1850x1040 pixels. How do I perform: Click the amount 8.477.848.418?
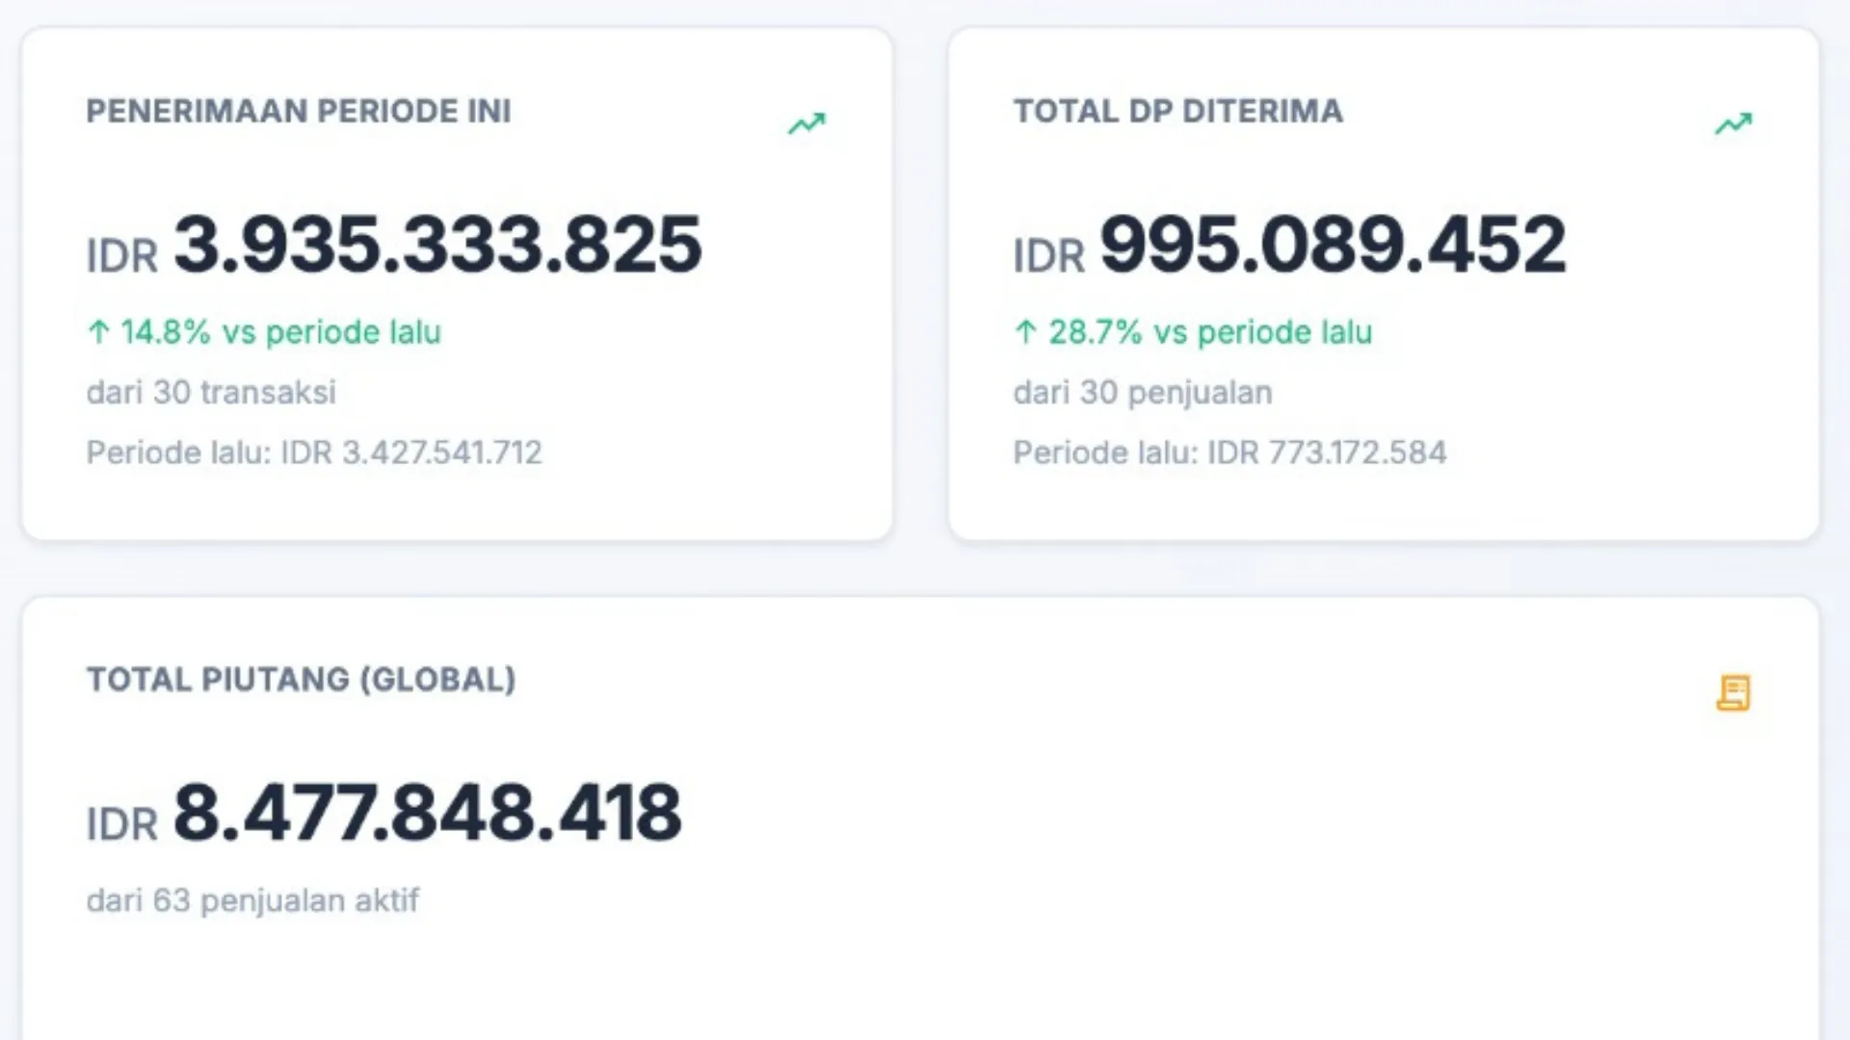427,813
